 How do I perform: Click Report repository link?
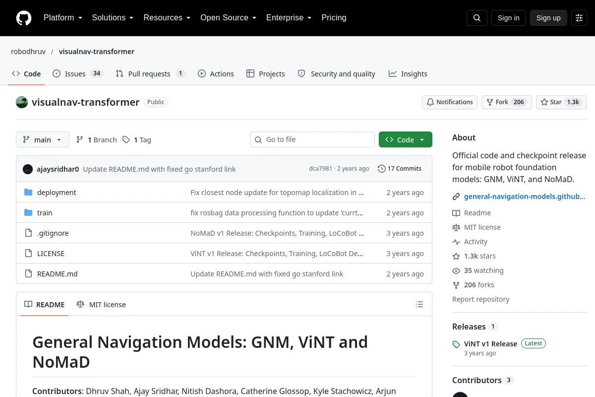click(x=480, y=299)
